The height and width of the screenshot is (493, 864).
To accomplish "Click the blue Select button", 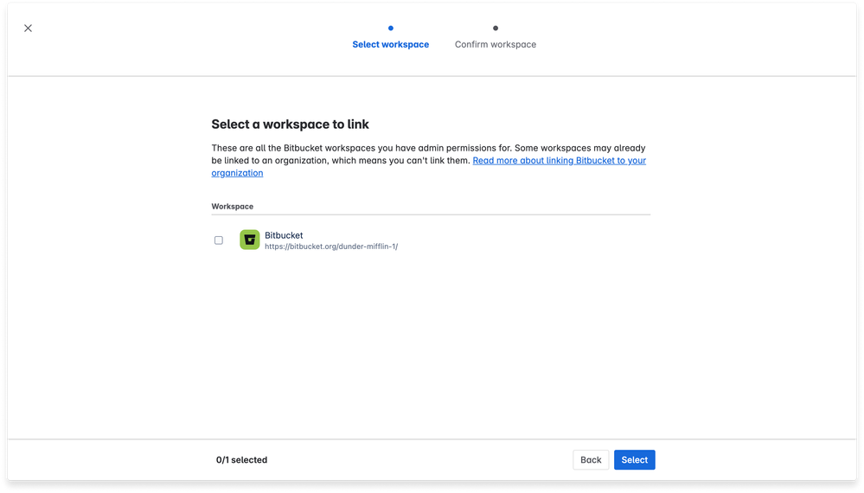I will click(x=634, y=460).
